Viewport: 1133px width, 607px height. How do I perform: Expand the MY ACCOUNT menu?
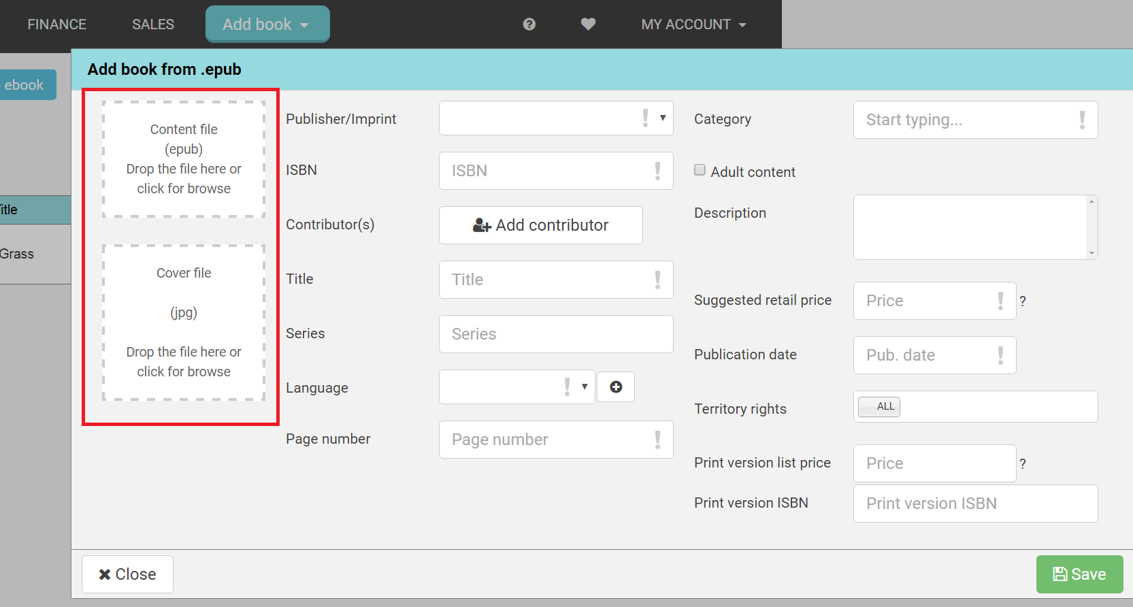[694, 24]
